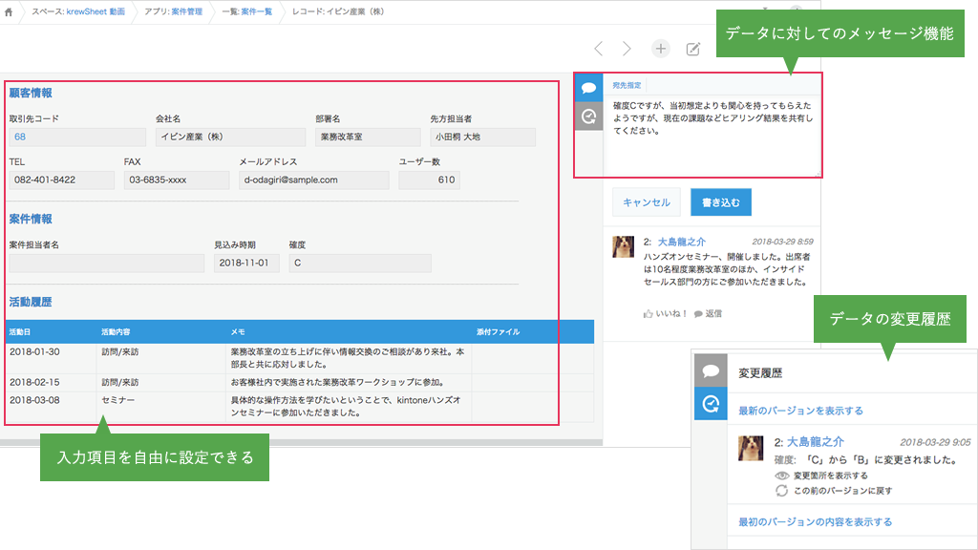
Task: Click 部署名 field 業務改革室
Action: coord(368,137)
